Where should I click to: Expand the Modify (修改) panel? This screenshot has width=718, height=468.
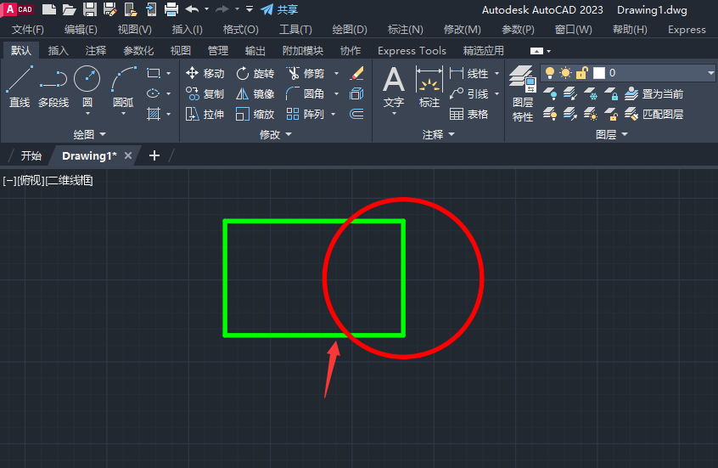[x=275, y=134]
